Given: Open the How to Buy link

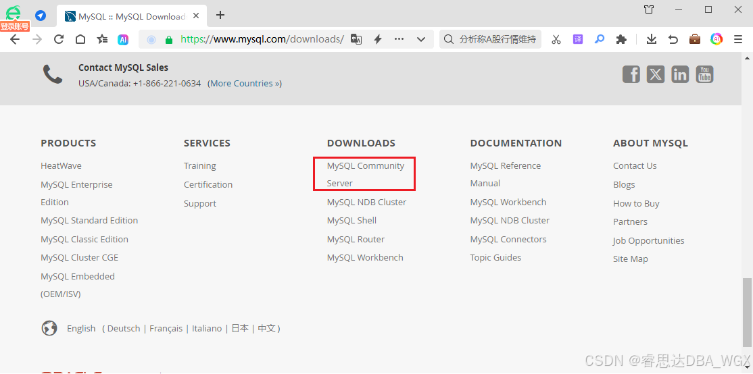Looking at the screenshot, I should pos(636,204).
